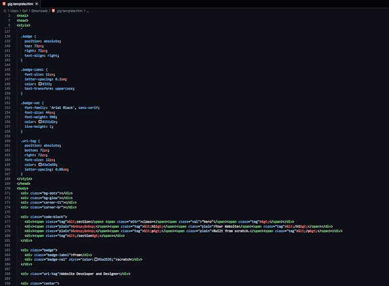Jump to sticky <style> line

point(23,25)
